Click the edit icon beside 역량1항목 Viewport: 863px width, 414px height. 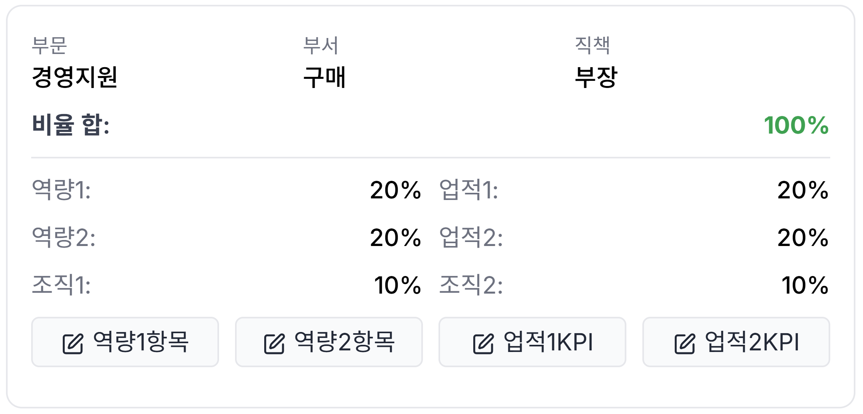click(x=73, y=344)
